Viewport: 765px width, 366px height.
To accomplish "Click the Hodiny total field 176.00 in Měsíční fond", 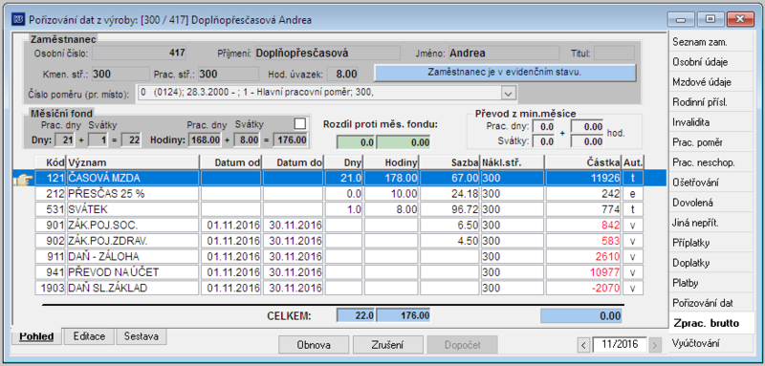I will [290, 140].
